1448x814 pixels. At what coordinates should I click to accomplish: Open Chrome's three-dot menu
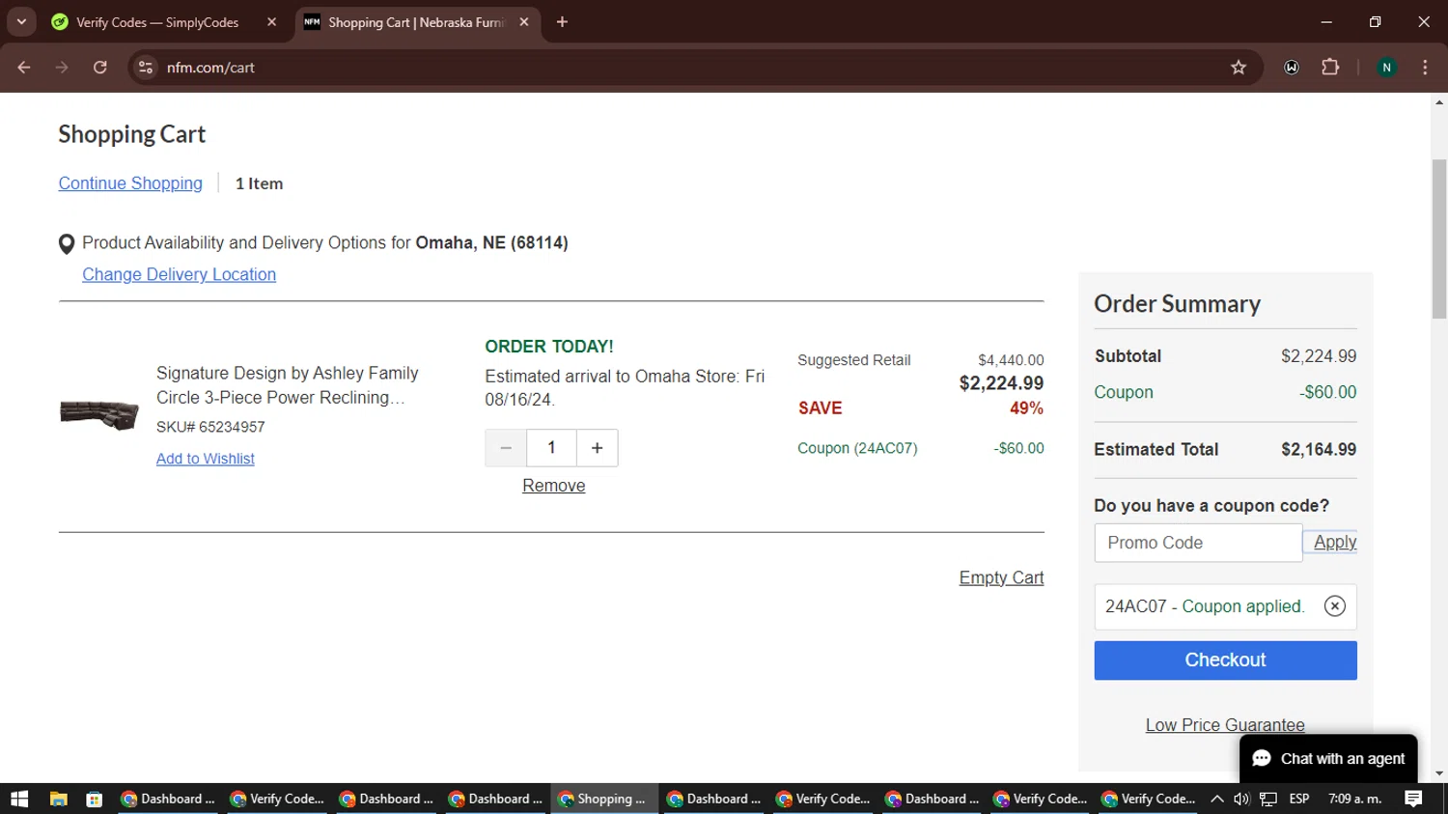[1425, 68]
